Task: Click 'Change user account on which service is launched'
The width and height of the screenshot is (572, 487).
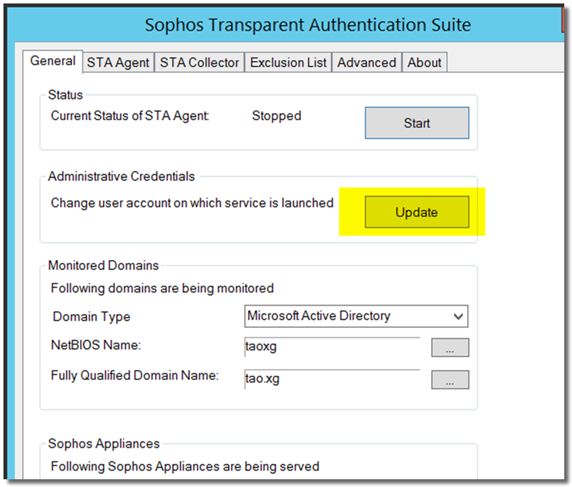Action: click(x=192, y=203)
